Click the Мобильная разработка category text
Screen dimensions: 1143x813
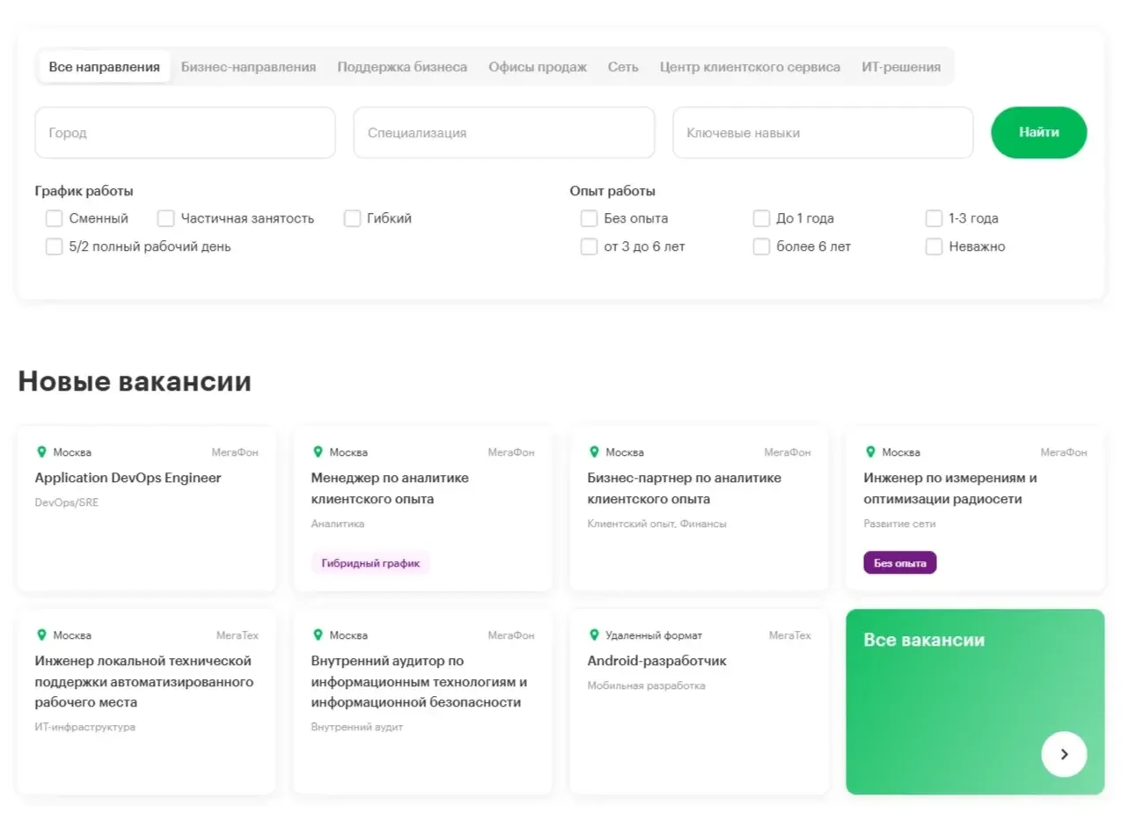(647, 685)
